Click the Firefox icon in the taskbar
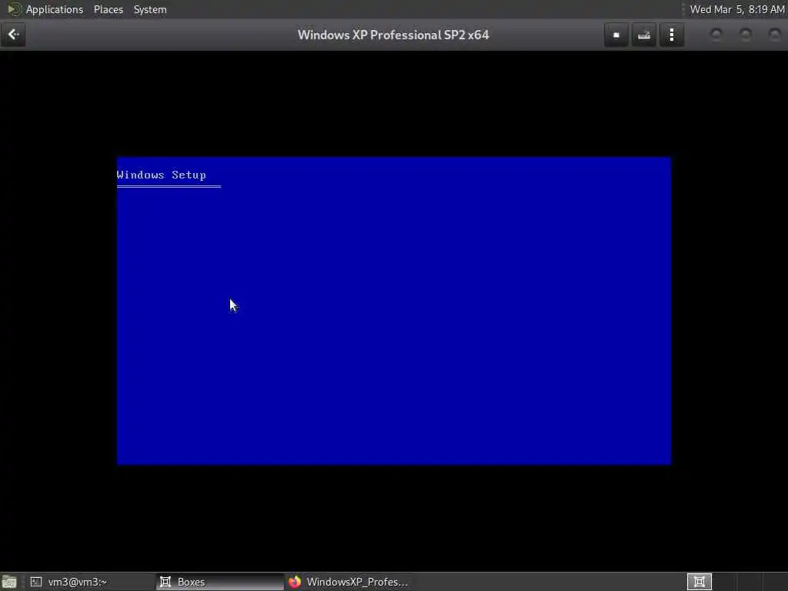 pyautogui.click(x=295, y=582)
